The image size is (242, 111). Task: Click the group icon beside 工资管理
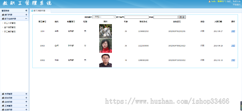3,106
